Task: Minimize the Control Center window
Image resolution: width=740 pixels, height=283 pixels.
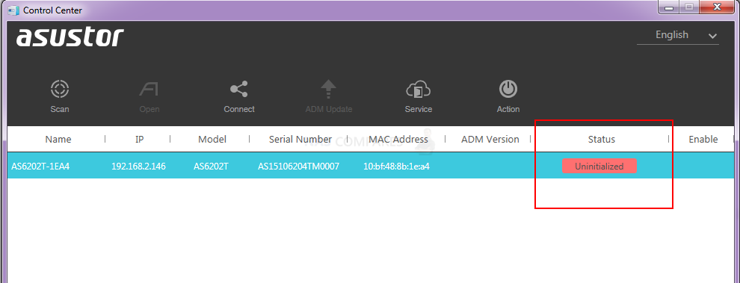Action: tap(669, 7)
